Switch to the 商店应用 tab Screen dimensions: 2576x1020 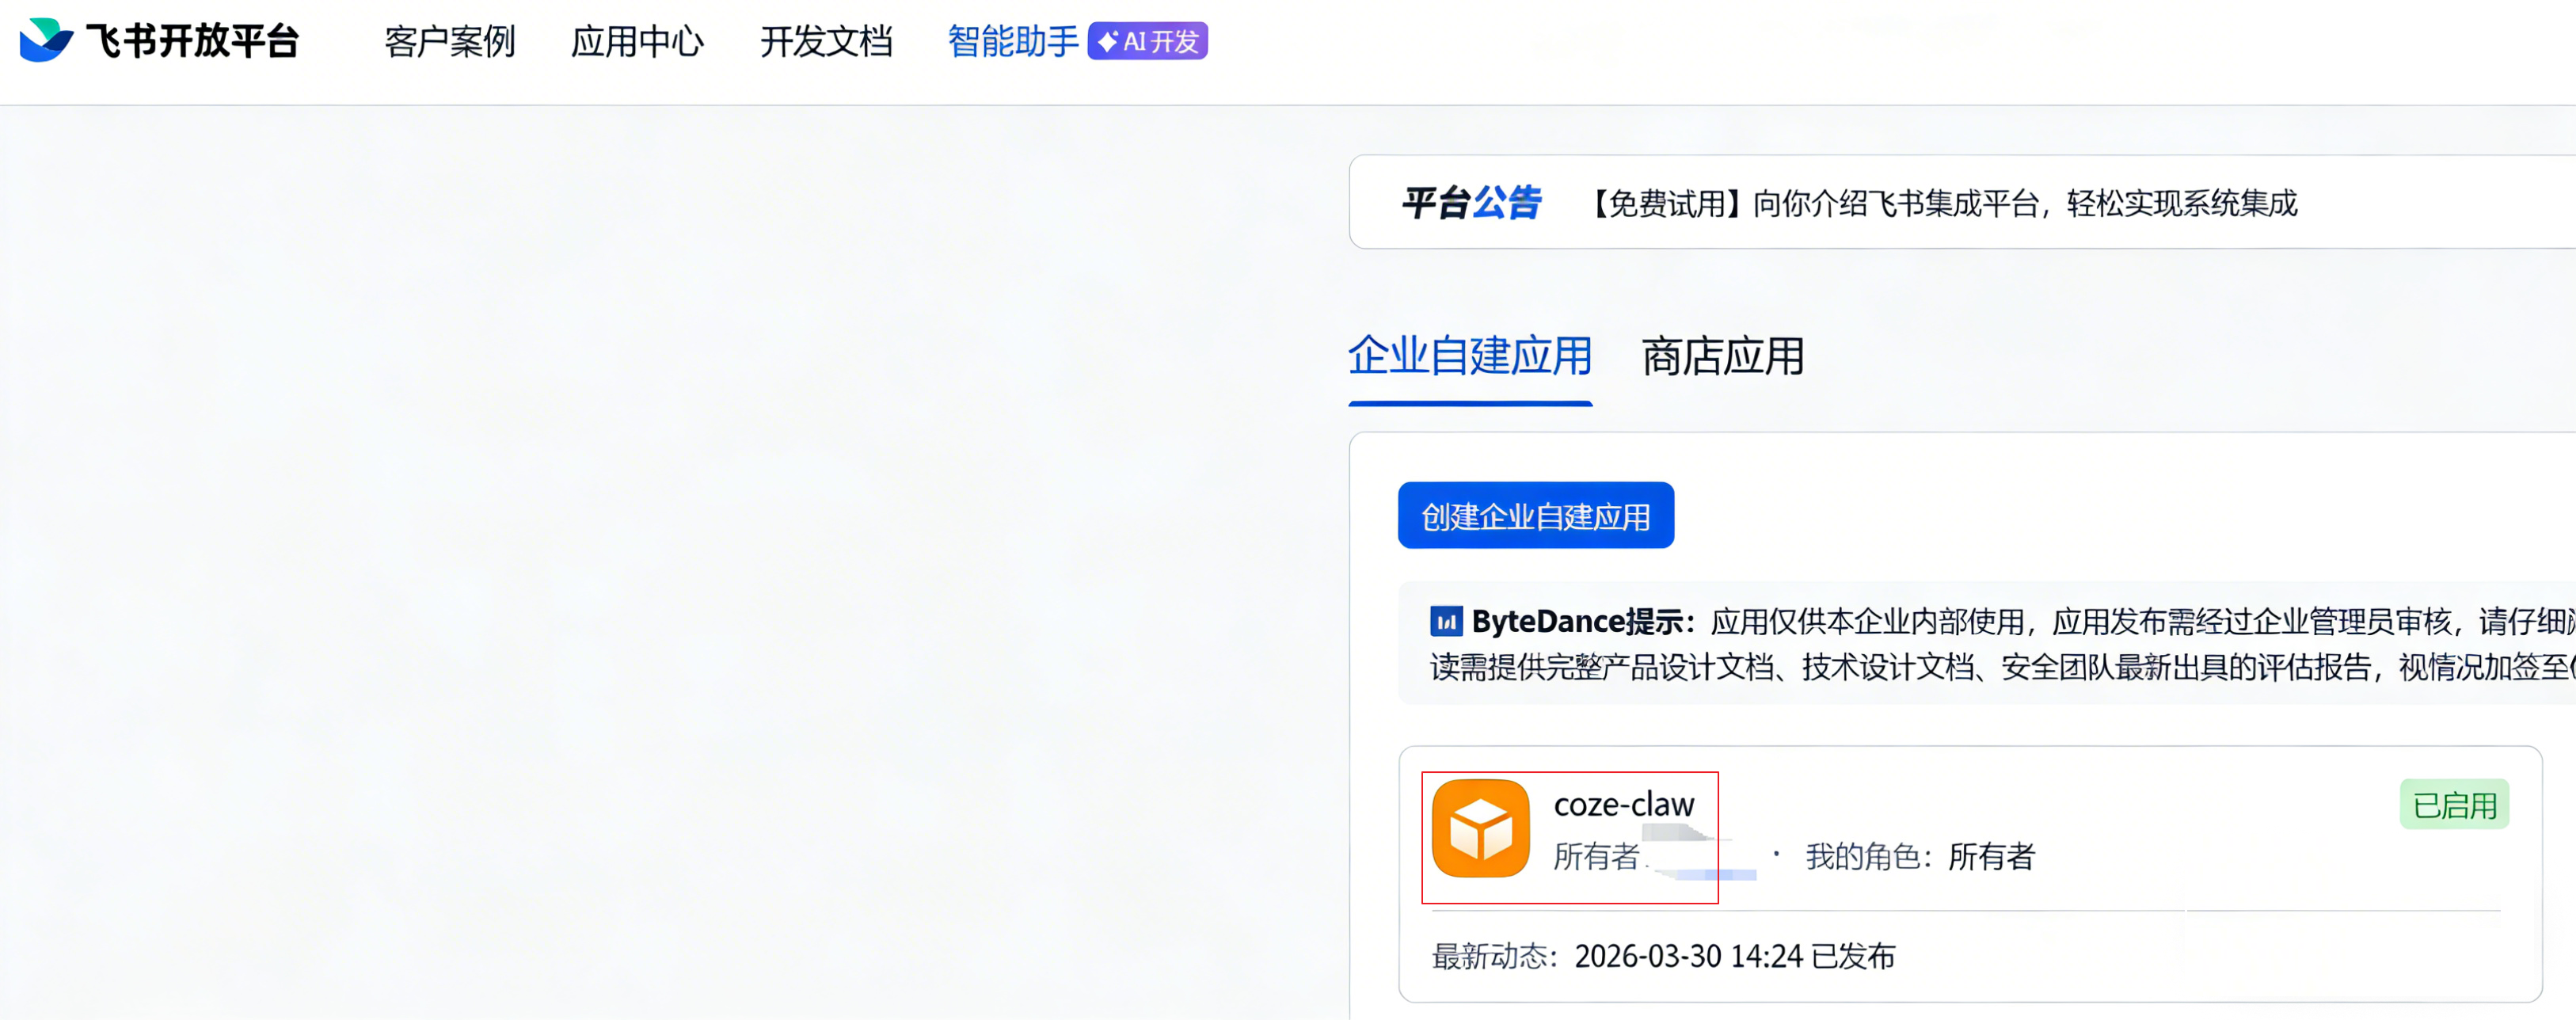point(1723,357)
